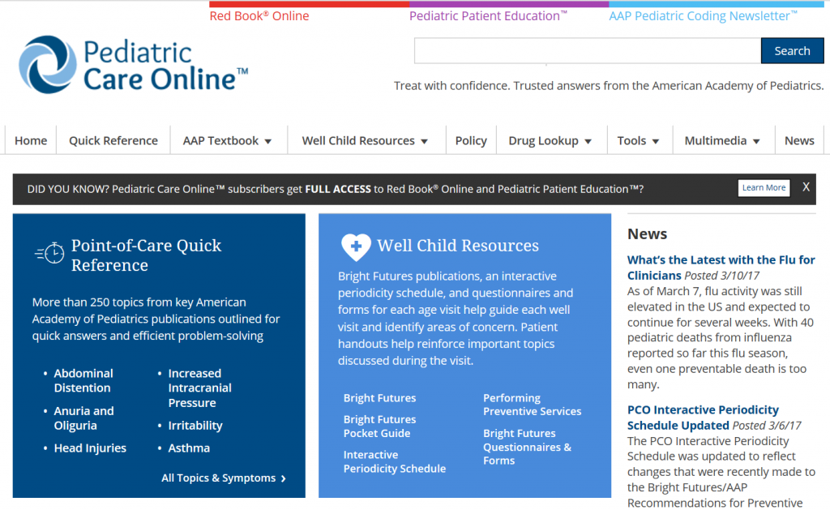Click inside the search input field
This screenshot has width=830, height=510.
click(588, 51)
